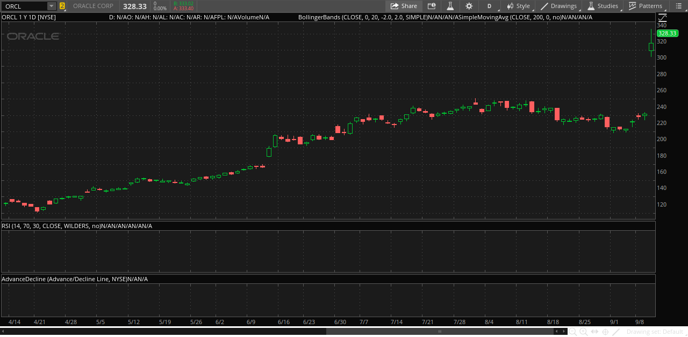
Task: Click the ORCL symbol input field
Action: click(x=25, y=6)
